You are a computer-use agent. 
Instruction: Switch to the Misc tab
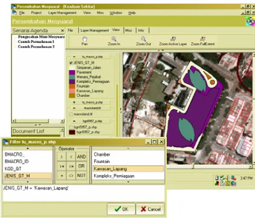[129, 30]
